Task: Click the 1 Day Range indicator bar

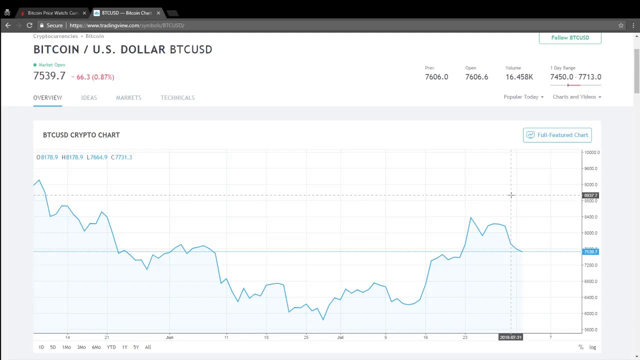Action: click(x=575, y=85)
